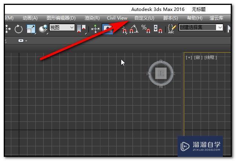Screen dimensions: 236x161
Task: Open the 自定义(U) menu
Action: (144, 18)
